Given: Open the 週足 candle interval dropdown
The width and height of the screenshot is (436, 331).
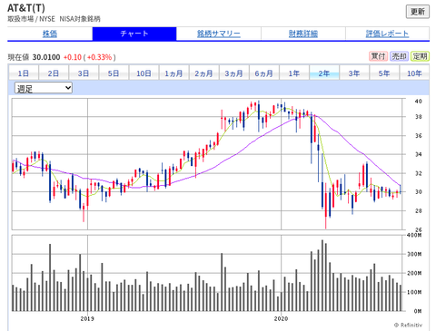Looking at the screenshot, I should point(44,88).
